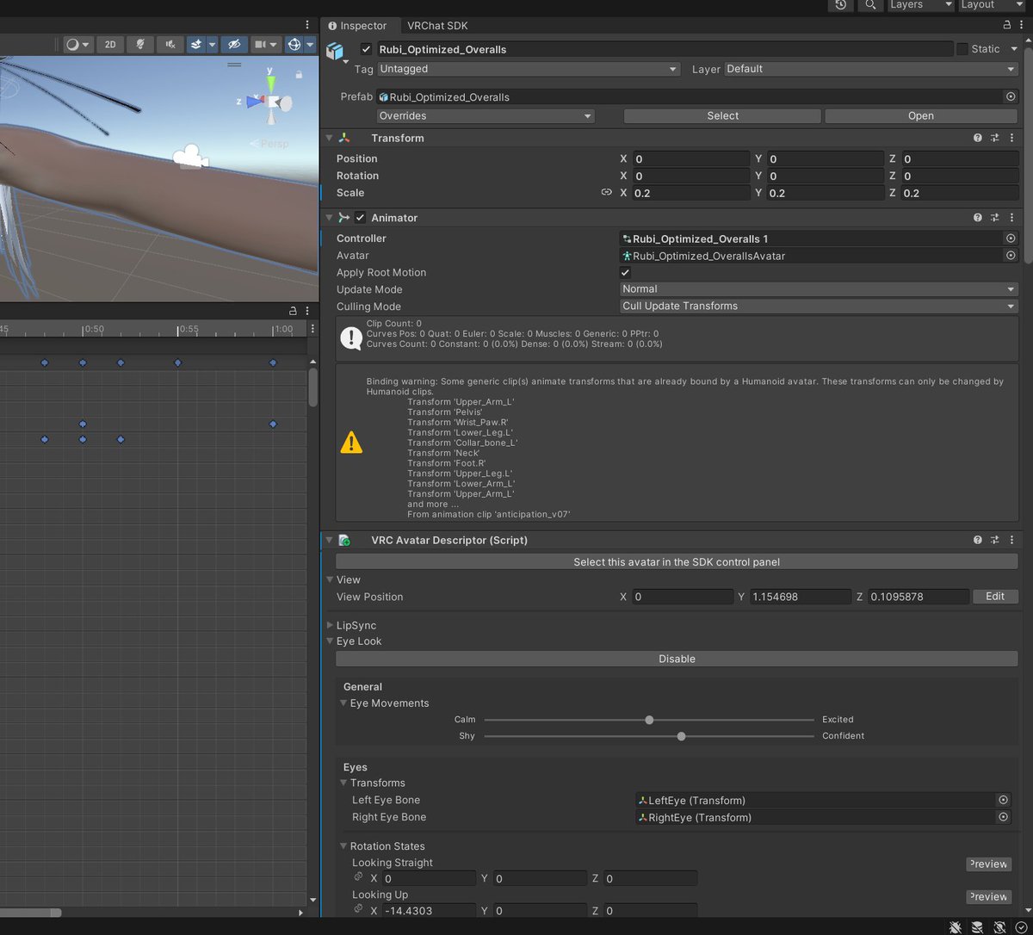1033x935 pixels.
Task: Toggle the Apply Root Motion checkbox
Action: (x=626, y=272)
